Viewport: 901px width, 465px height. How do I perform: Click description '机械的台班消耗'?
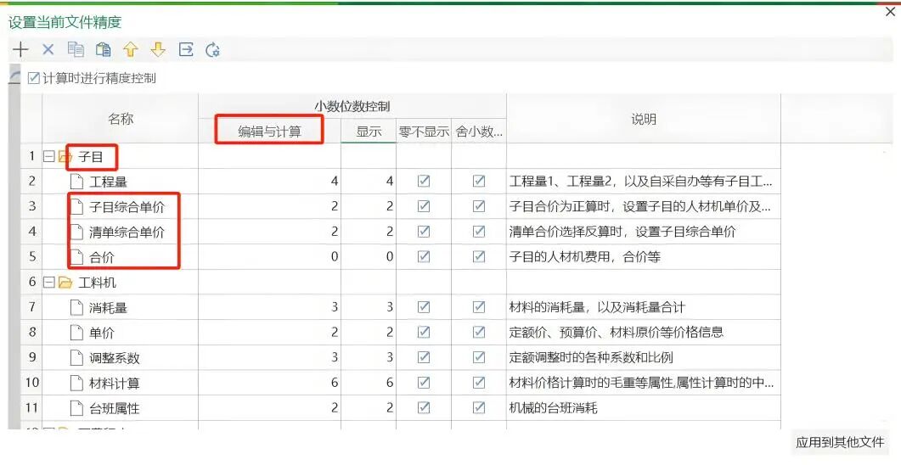[554, 408]
